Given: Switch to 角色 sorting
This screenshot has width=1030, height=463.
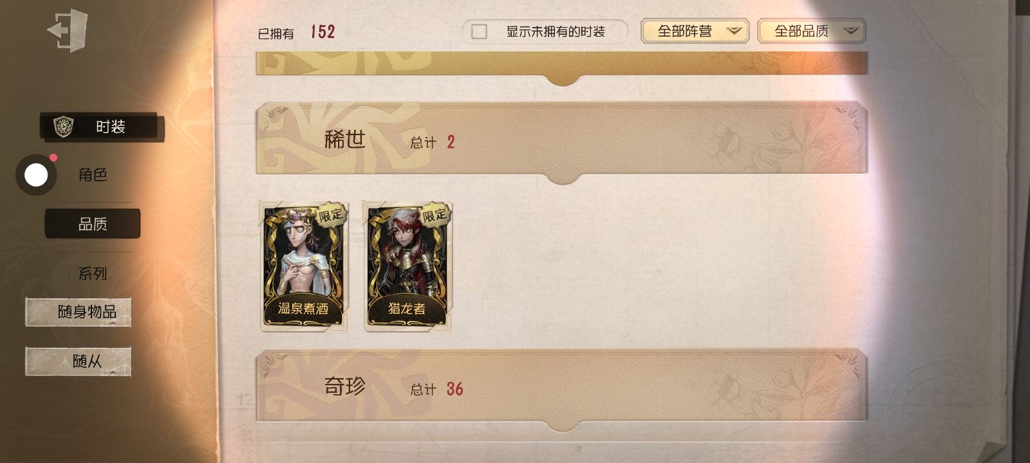Looking at the screenshot, I should pos(93,175).
